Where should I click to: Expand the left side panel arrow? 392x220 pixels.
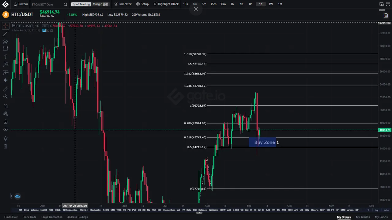[x=11, y=196]
